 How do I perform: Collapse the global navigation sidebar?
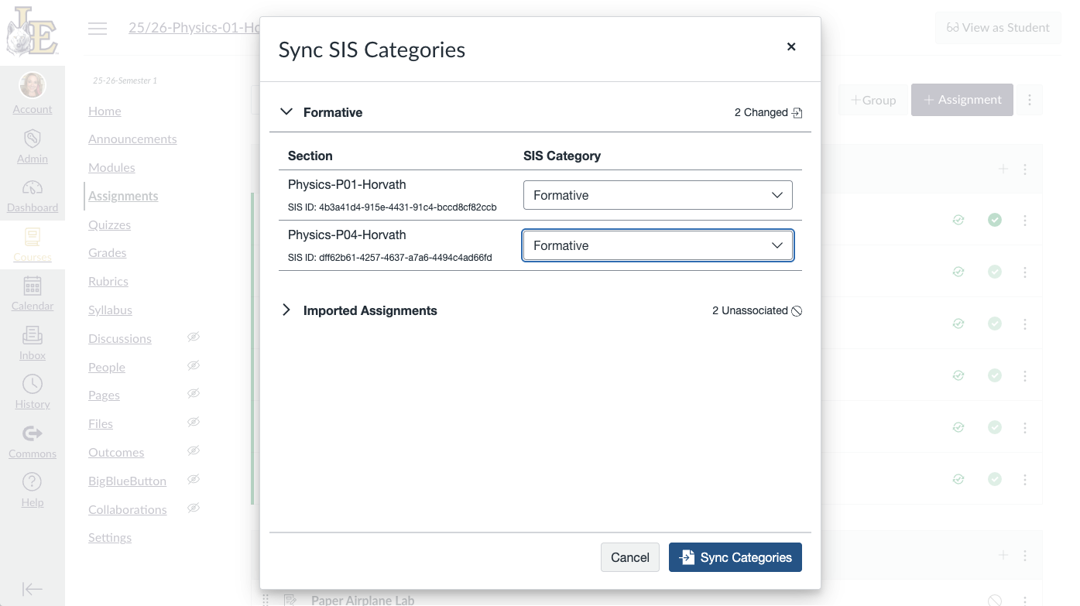33,589
